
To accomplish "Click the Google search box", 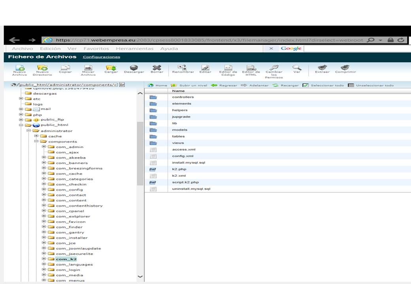I will point(358,49).
